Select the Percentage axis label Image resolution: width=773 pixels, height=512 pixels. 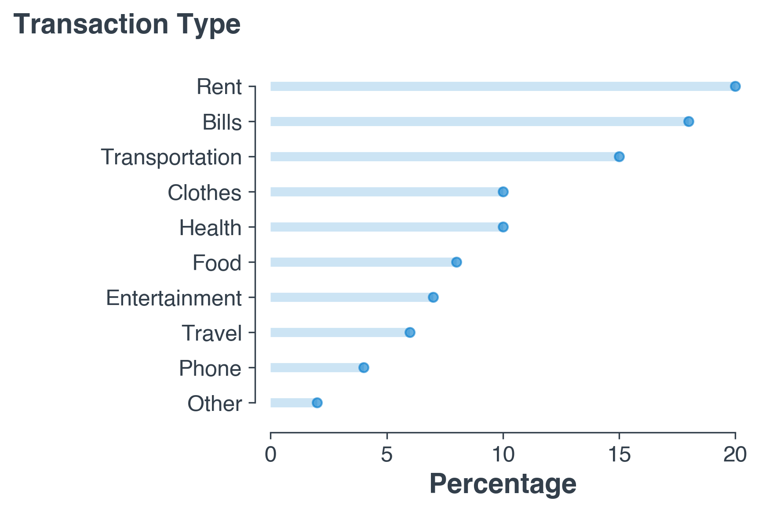point(503,484)
